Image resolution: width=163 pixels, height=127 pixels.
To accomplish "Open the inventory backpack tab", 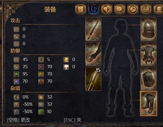I will [81, 9].
